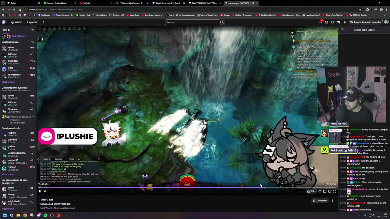The width and height of the screenshot is (390, 219).
Task: Go to Explorar tab
Action: [x=32, y=22]
